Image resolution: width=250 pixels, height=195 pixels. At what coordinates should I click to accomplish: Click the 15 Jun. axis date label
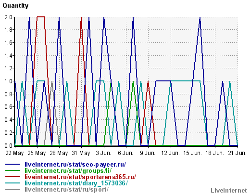192,153
